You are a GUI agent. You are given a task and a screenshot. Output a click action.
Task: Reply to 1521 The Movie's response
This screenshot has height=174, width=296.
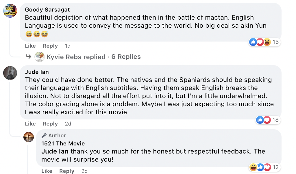67,171
